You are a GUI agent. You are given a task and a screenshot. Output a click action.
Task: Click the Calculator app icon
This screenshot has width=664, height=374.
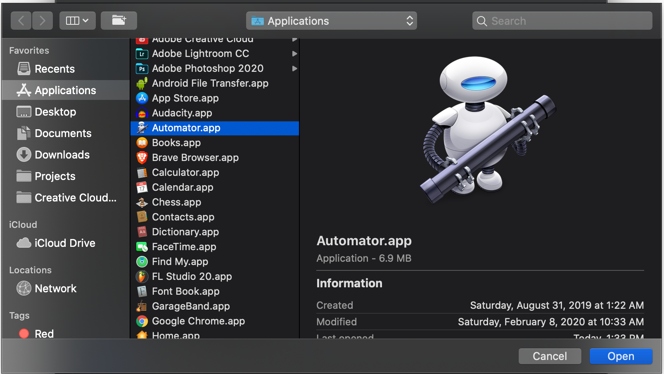click(x=142, y=173)
